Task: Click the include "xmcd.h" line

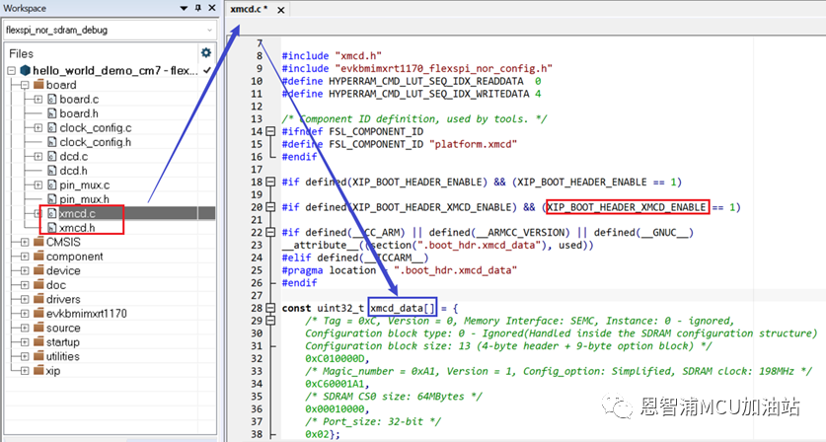Action: [x=332, y=56]
